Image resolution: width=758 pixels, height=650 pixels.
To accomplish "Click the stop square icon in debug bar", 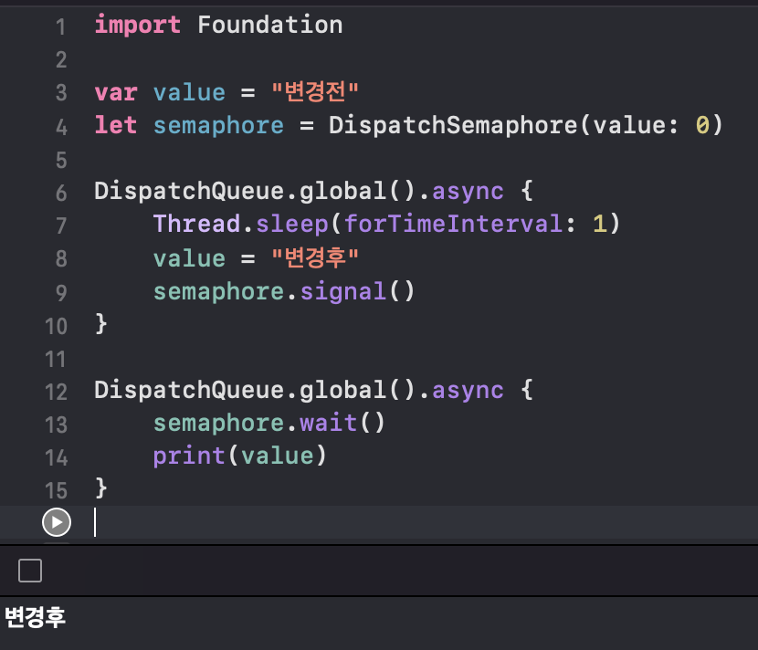I will 30,571.
